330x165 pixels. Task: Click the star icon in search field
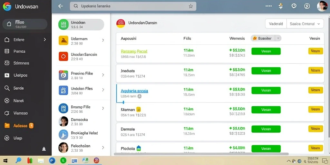(x=191, y=6)
